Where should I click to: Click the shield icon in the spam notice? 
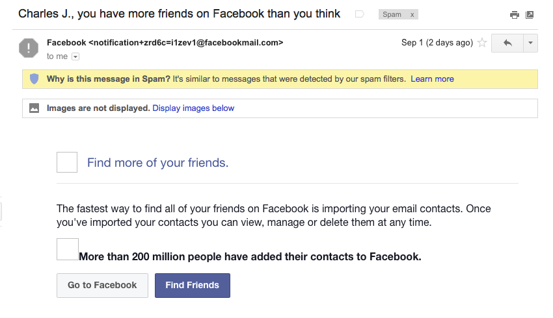pyautogui.click(x=34, y=79)
